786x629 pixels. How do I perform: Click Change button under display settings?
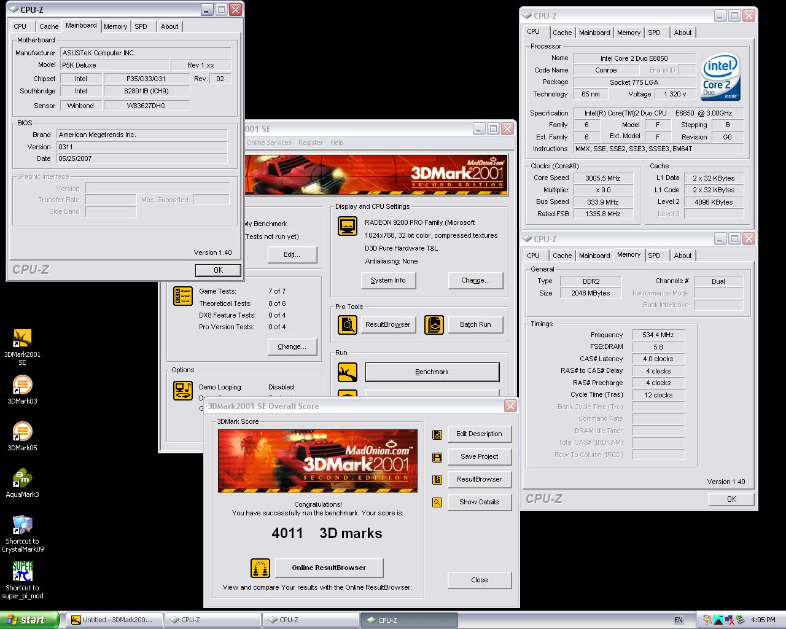pos(475,280)
